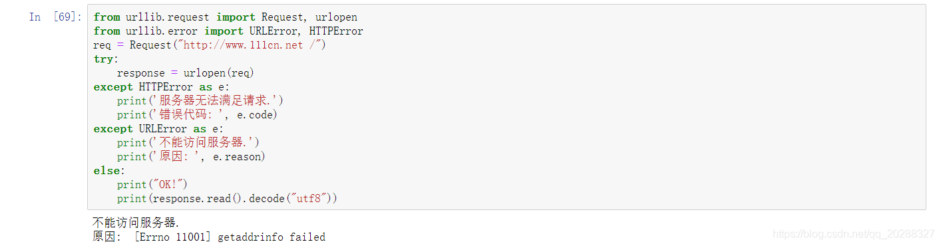The image size is (941, 246).
Task: Click the else: keyword line
Action: [105, 171]
